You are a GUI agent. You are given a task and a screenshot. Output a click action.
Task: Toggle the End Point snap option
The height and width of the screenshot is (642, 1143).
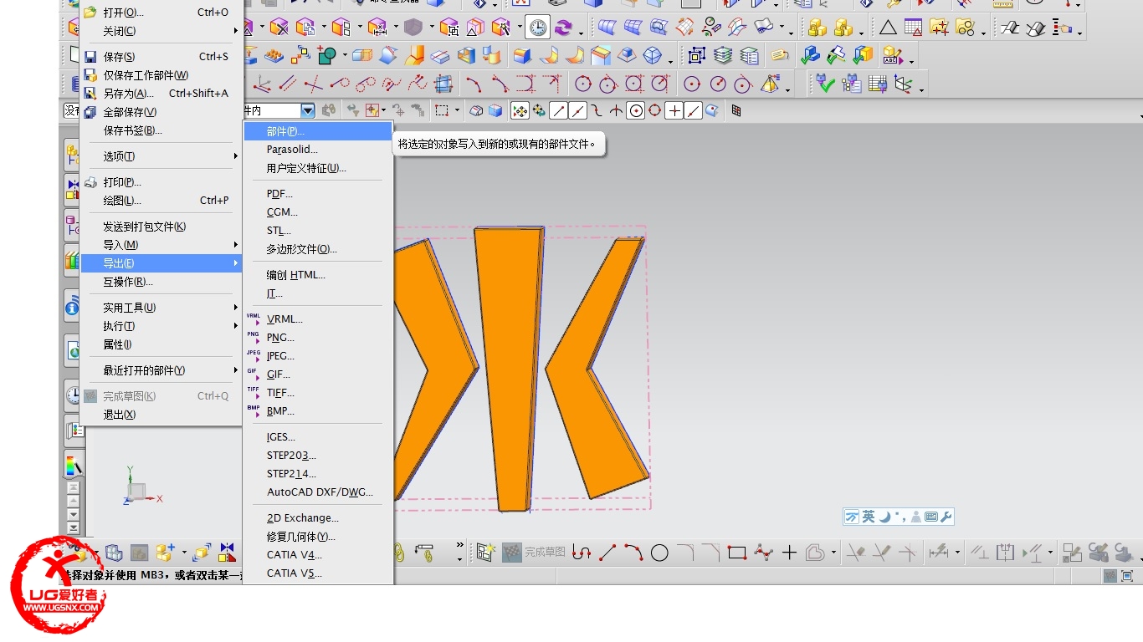click(558, 110)
